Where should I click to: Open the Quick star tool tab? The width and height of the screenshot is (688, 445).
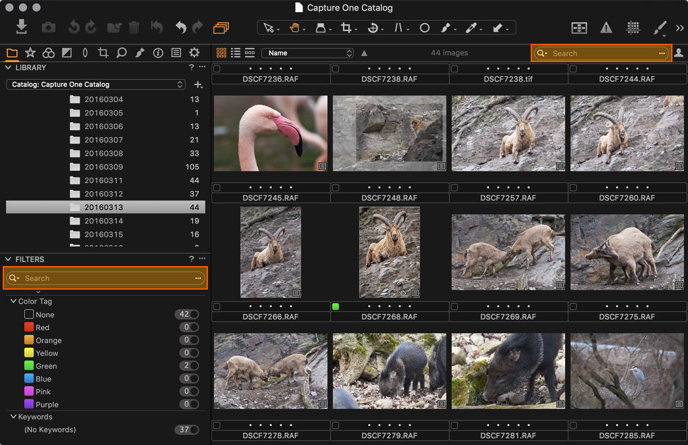click(30, 53)
